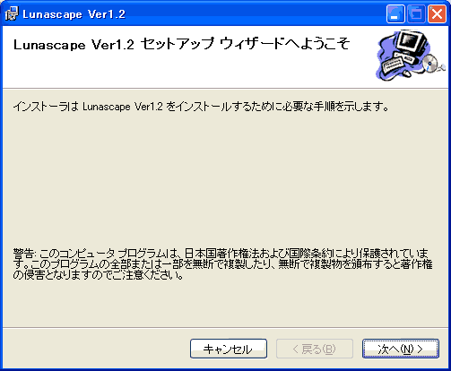Click the Lunascape Ver1.2 title bar text
Viewport: 451px width, 371px height.
click(x=74, y=14)
